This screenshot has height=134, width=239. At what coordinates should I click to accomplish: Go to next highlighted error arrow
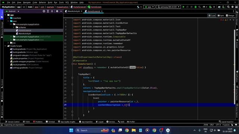pos(233,20)
